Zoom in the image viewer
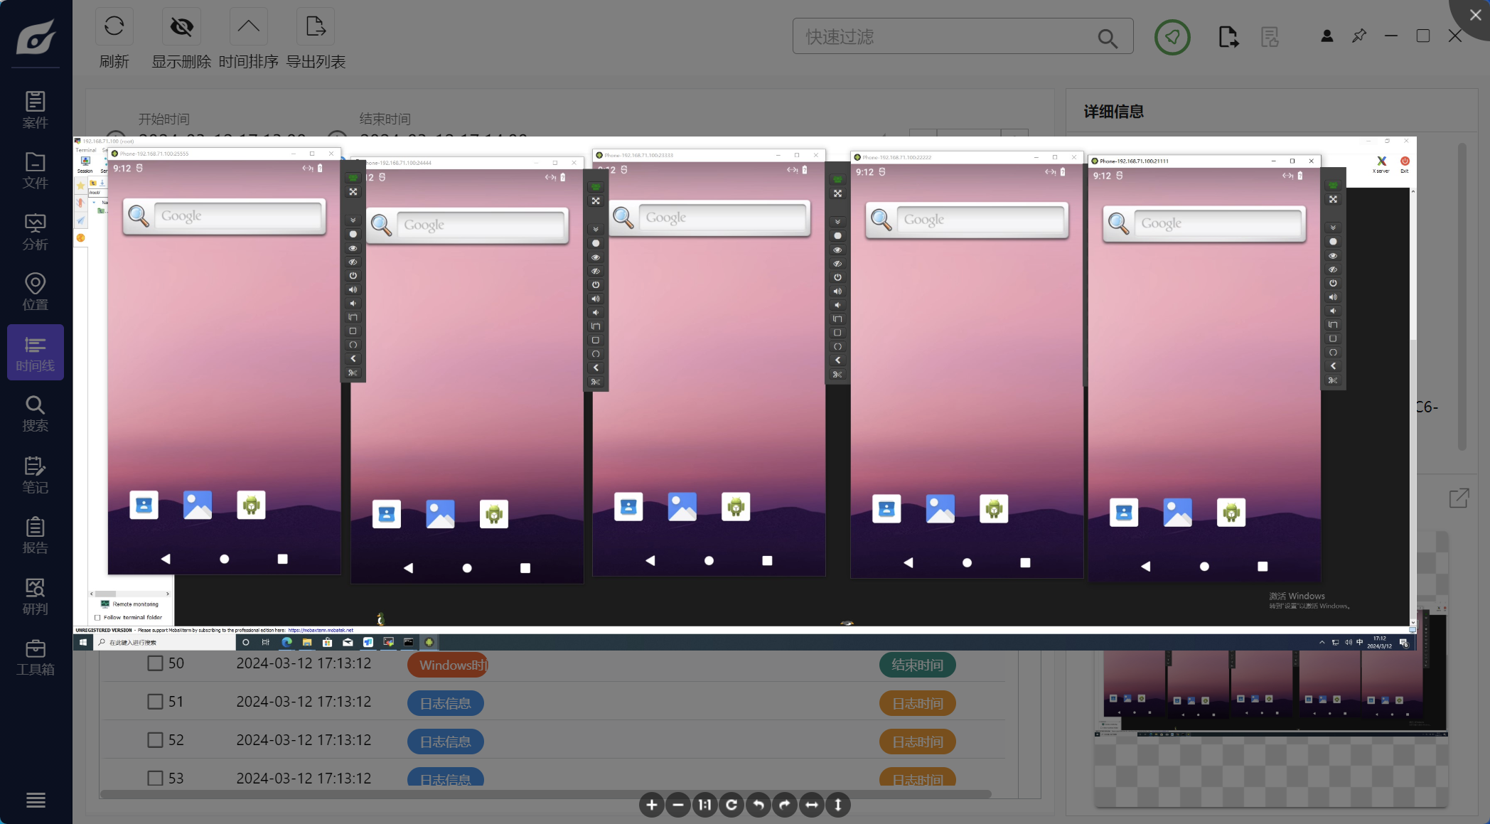The height and width of the screenshot is (824, 1490). coord(651,805)
